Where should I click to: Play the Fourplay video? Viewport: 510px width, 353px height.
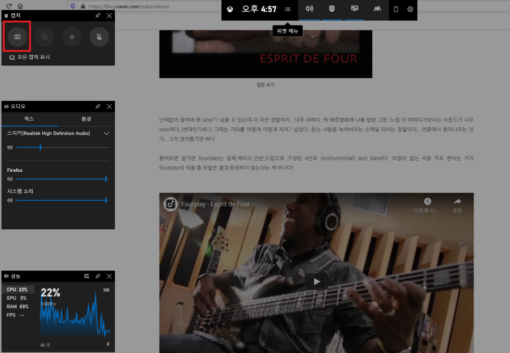pyautogui.click(x=316, y=282)
